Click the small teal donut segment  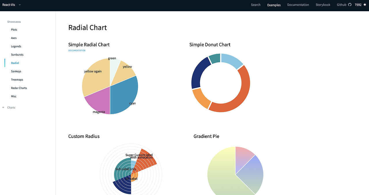(x=215, y=58)
